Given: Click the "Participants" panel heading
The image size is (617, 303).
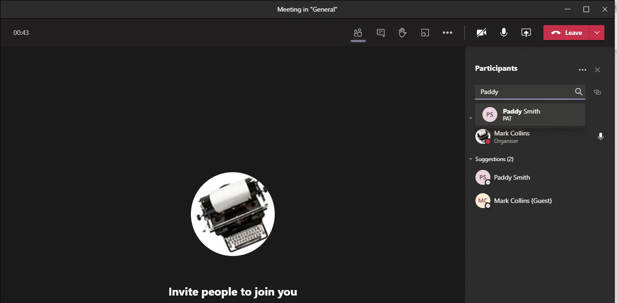Looking at the screenshot, I should (496, 68).
